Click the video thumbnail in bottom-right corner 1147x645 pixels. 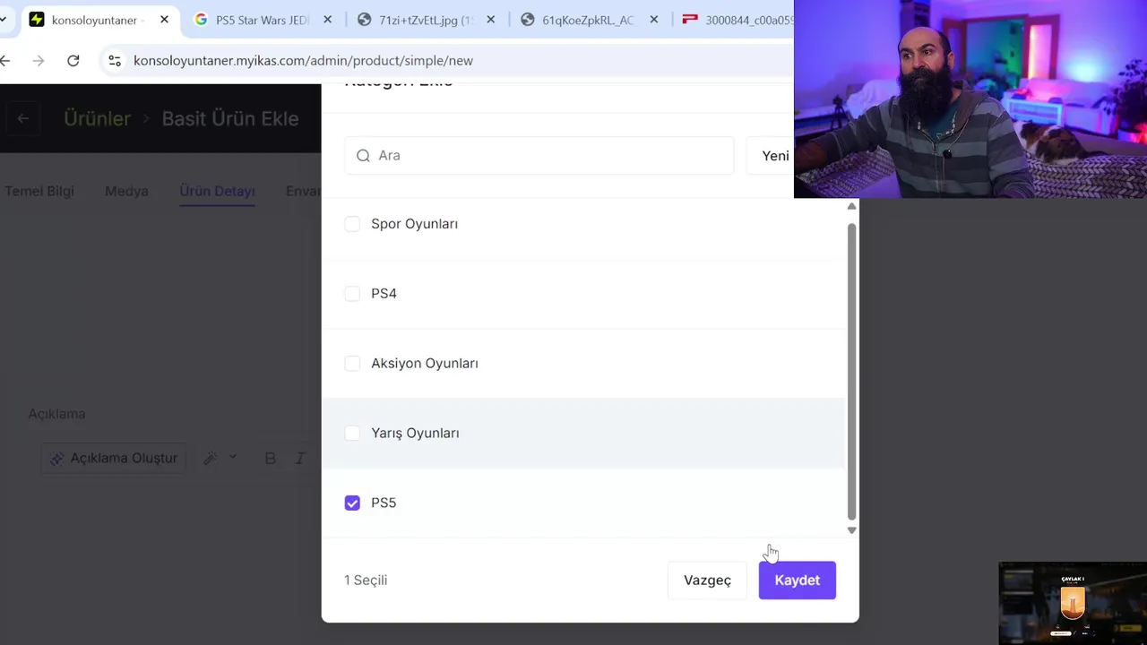[1073, 603]
